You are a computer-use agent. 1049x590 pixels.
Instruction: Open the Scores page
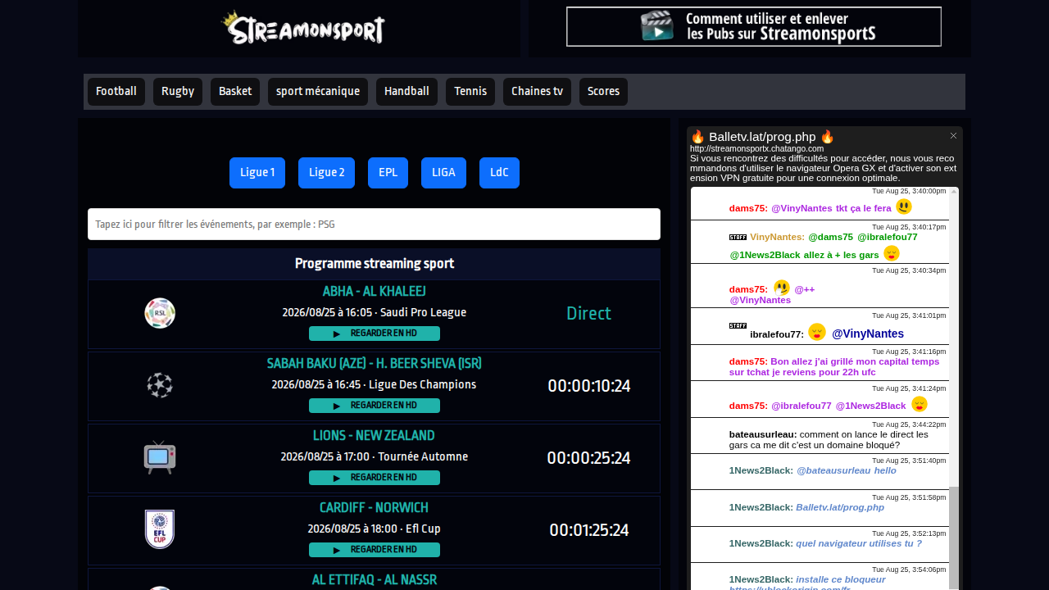coord(603,92)
